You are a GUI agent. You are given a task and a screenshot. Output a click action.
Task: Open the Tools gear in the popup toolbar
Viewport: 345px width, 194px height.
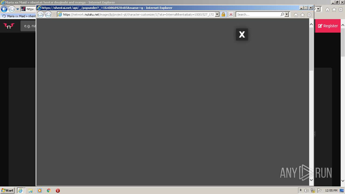click(x=309, y=15)
